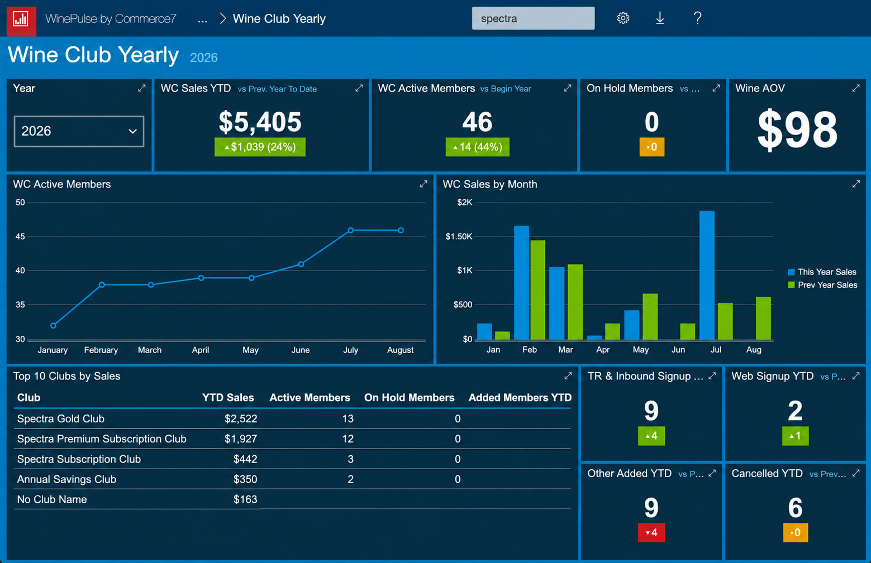Sort by Active Members column header
This screenshot has height=563, width=871.
[310, 398]
